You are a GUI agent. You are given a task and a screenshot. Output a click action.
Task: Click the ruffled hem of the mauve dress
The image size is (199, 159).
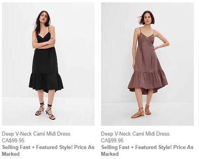tap(148, 82)
